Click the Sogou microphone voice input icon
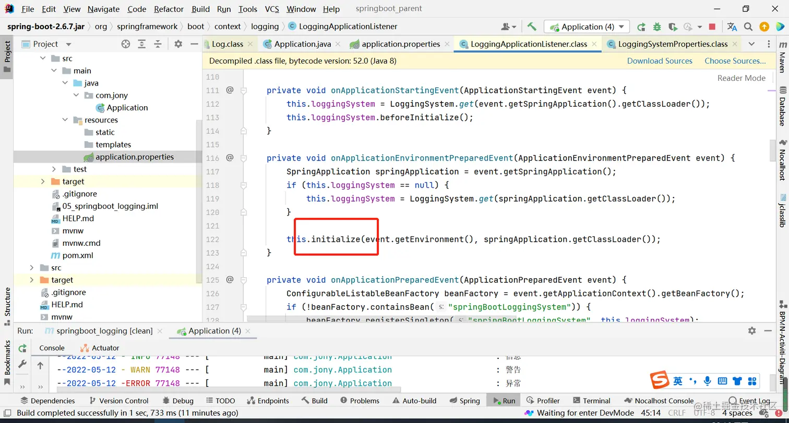789x423 pixels. pos(707,381)
